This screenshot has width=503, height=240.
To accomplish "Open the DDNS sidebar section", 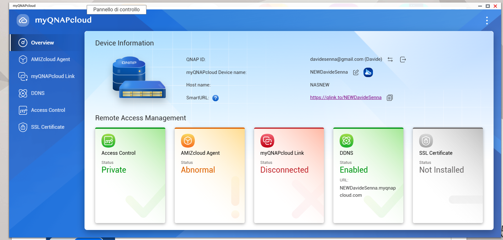I will click(38, 93).
